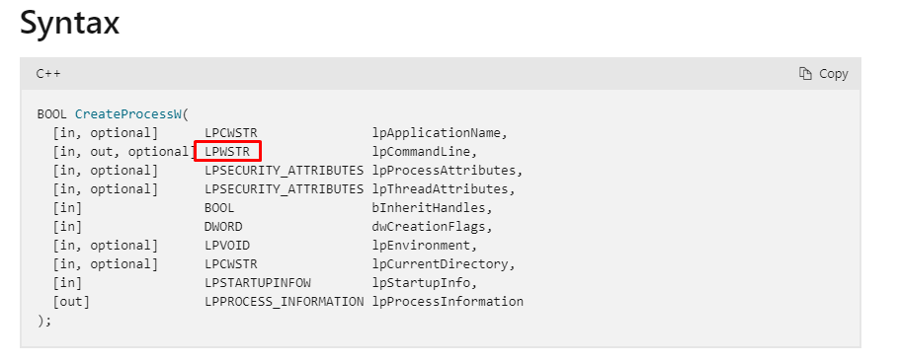Click the lpProcessInformation parameter
899x363 pixels.
click(448, 302)
